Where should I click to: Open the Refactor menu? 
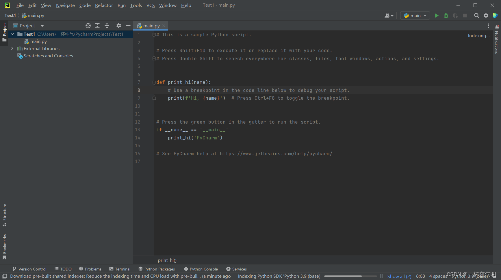coord(104,5)
